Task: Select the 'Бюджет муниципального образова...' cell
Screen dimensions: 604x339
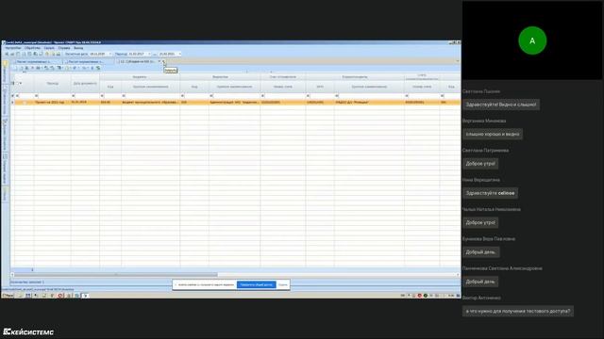Action: point(150,103)
